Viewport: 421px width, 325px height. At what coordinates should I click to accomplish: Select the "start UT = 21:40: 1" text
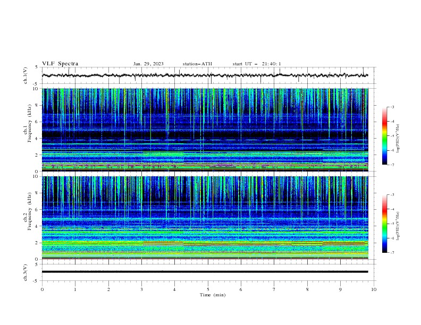coord(257,64)
